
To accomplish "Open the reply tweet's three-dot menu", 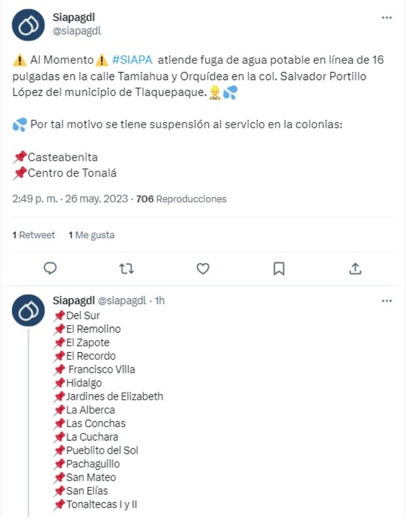I will (x=386, y=301).
